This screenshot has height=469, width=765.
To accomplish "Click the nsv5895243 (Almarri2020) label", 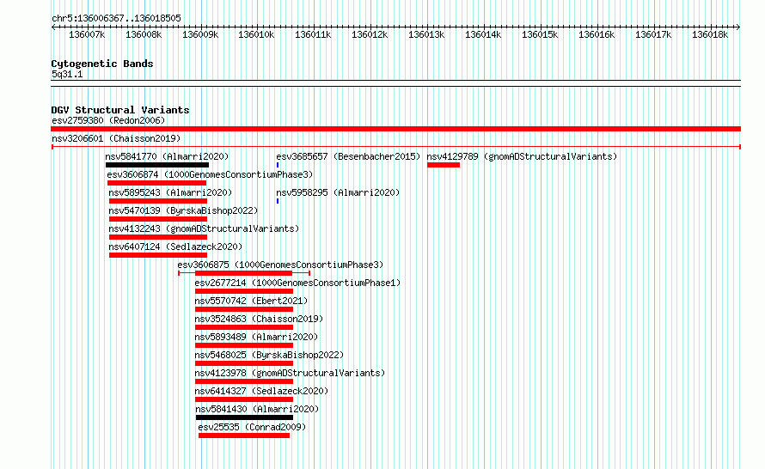I will pos(170,192).
